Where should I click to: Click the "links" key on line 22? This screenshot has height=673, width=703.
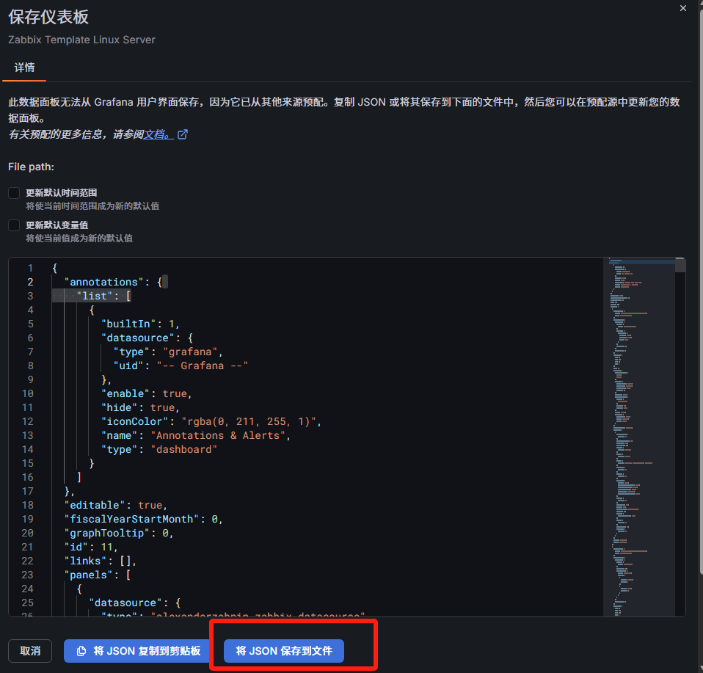click(x=85, y=561)
